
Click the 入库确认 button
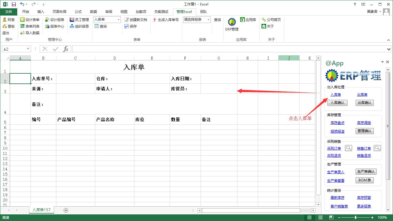337,103
